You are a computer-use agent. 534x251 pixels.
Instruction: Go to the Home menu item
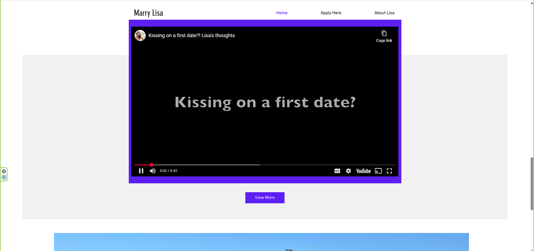pos(281,13)
